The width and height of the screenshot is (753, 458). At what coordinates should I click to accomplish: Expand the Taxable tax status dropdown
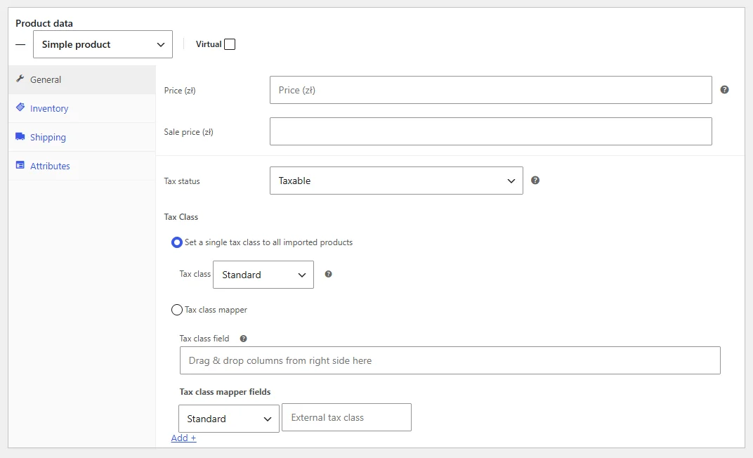(x=396, y=181)
